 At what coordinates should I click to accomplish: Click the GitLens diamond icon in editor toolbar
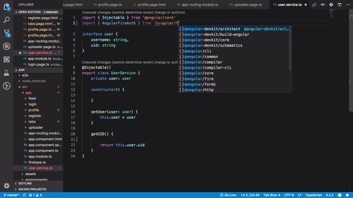(331, 4)
